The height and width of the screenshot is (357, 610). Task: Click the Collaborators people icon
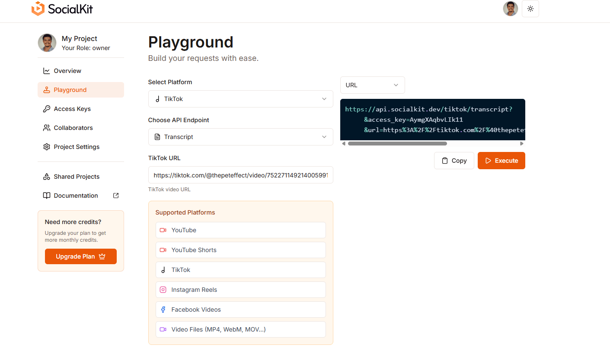pos(47,128)
